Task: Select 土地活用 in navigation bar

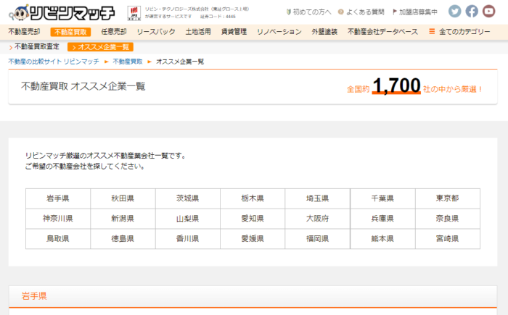Action: tap(198, 32)
